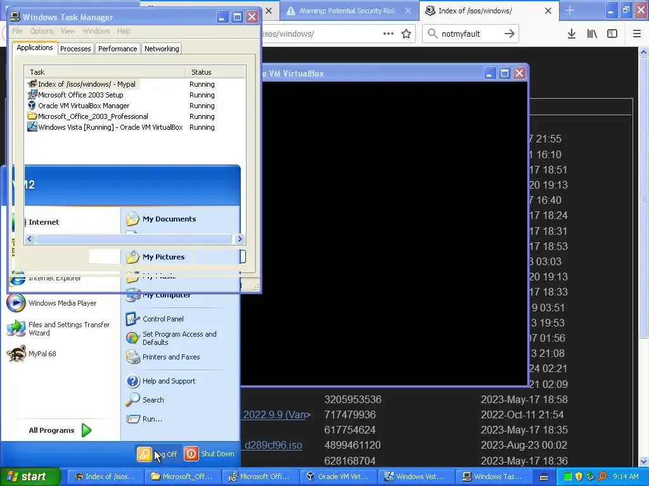Expand All Programs menu
This screenshot has height=486, width=649.
pos(60,430)
